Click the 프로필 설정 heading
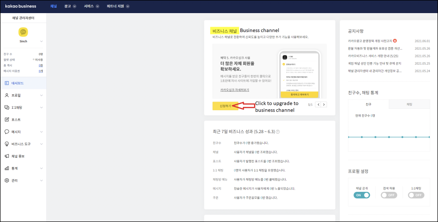The height and width of the screenshot is (222, 438). (358, 171)
